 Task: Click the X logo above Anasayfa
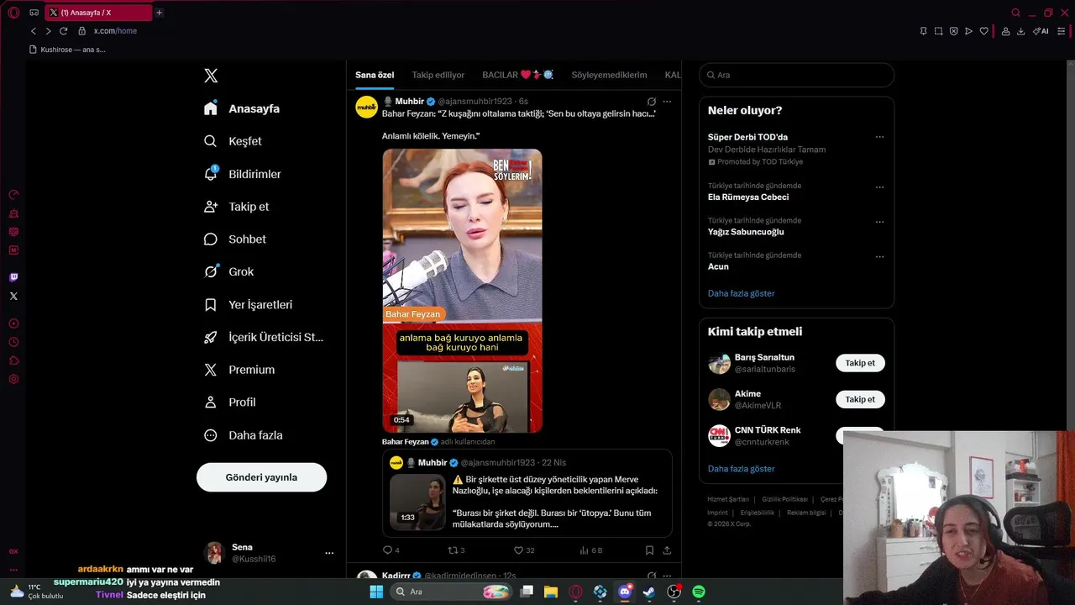click(x=211, y=76)
